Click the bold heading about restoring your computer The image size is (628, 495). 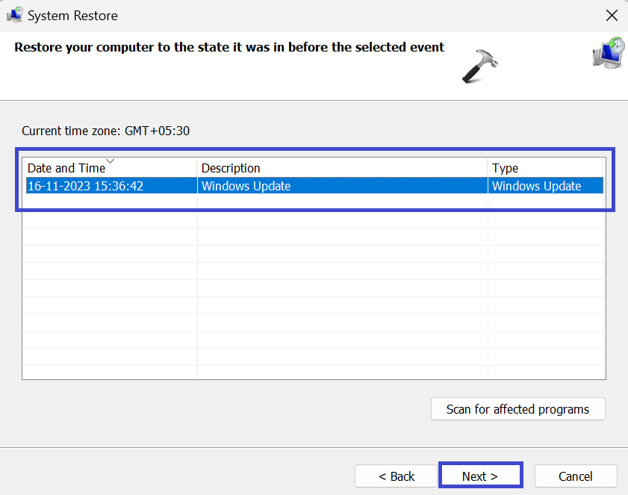[229, 48]
